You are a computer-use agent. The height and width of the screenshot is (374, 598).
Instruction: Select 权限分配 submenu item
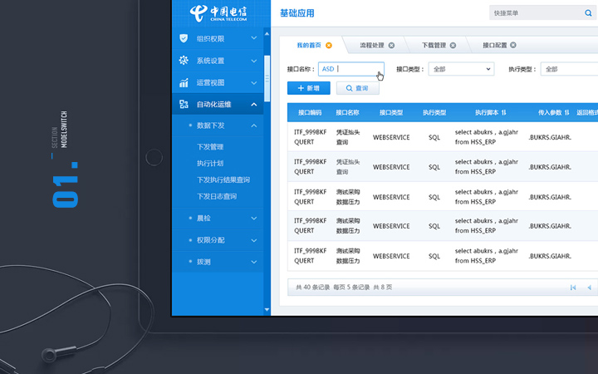[218, 240]
